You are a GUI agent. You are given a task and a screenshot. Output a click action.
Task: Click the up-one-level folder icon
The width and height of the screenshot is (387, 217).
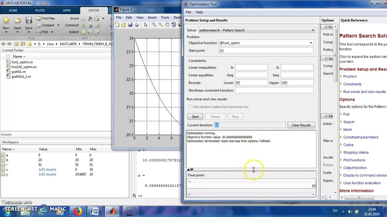coord(16,44)
